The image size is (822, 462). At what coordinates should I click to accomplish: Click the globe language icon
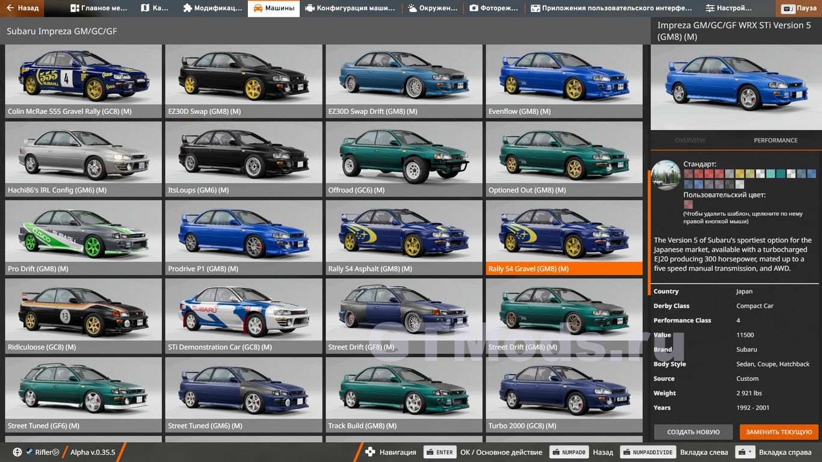pyautogui.click(x=17, y=452)
